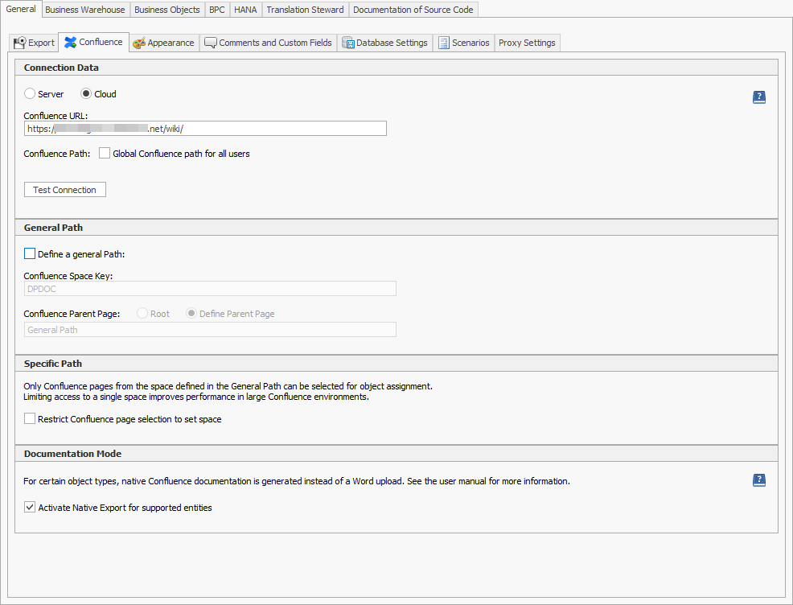Toggle Restrict Confluence page selection to set space
793x605 pixels.
pyautogui.click(x=30, y=419)
